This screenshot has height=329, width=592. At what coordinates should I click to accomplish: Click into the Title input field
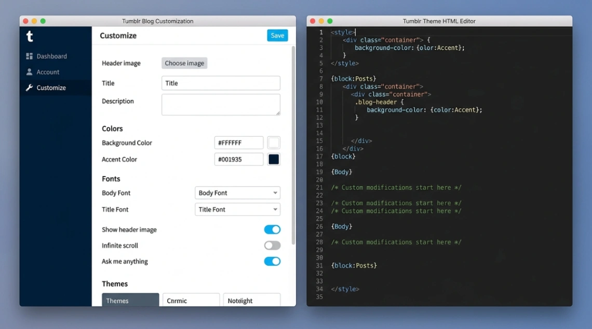[221, 83]
